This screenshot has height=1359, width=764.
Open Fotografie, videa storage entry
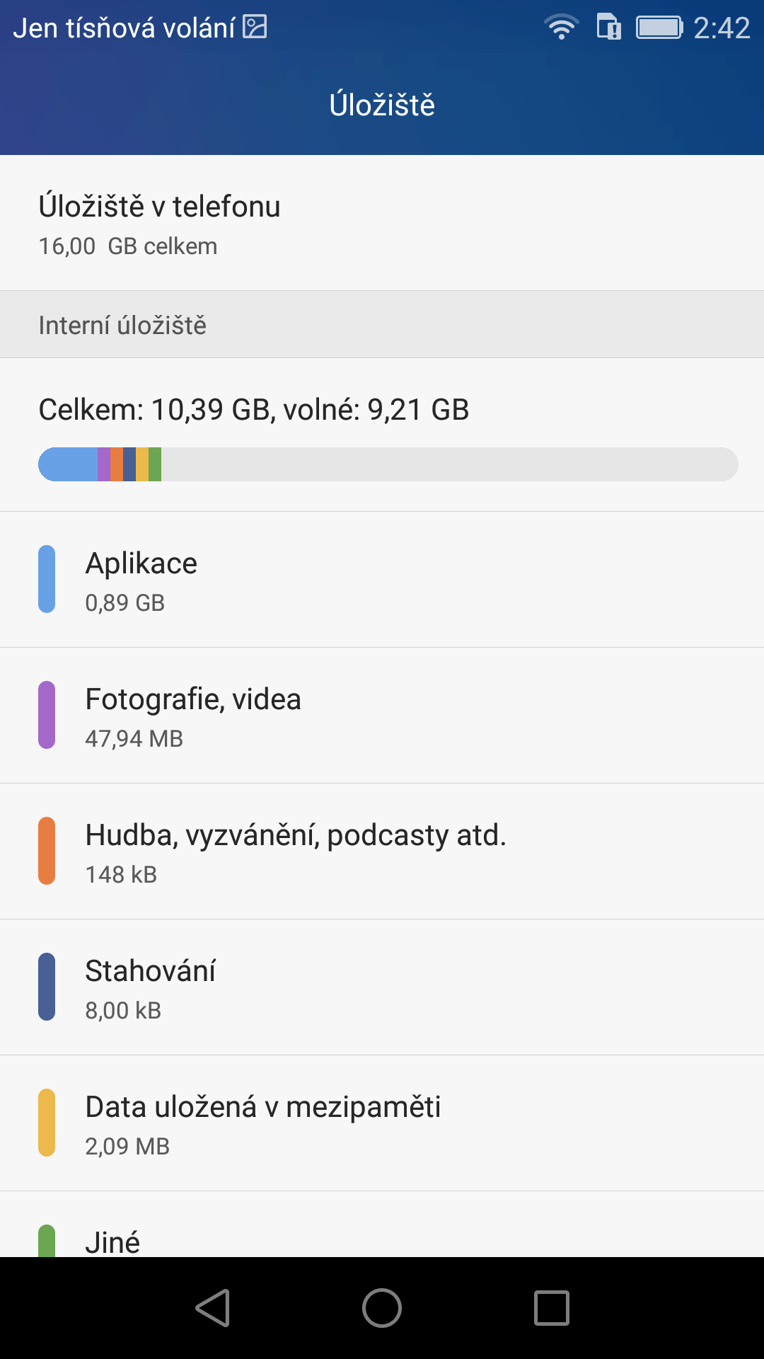(382, 716)
